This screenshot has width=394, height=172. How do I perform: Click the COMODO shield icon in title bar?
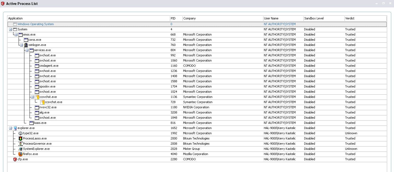tap(3, 4)
